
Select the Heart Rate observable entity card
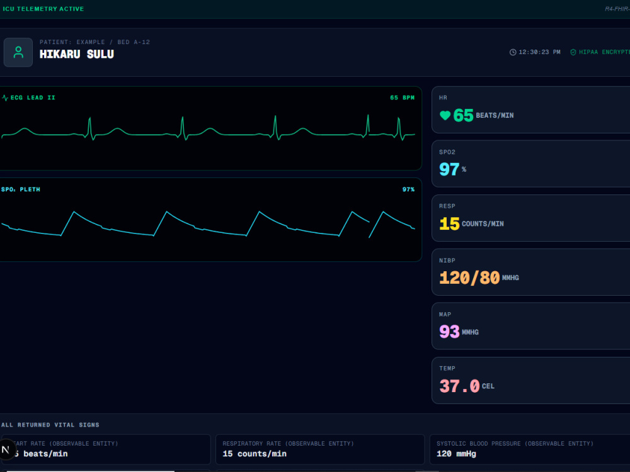click(106, 449)
